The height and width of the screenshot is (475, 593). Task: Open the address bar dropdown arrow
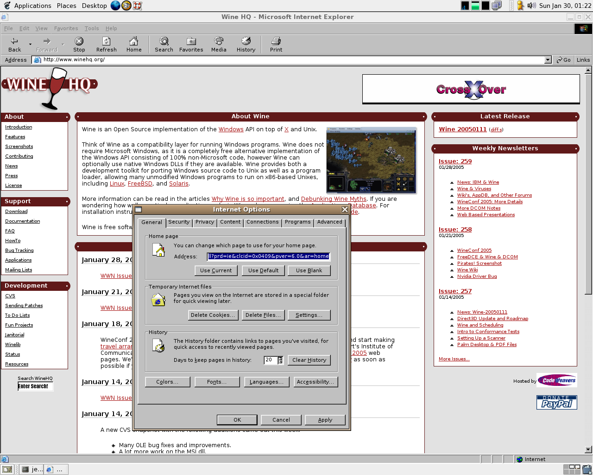point(548,60)
